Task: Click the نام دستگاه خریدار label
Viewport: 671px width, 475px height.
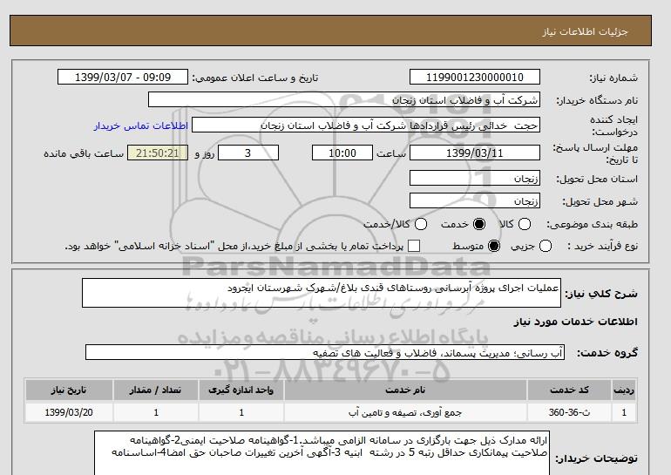Action: (x=597, y=100)
